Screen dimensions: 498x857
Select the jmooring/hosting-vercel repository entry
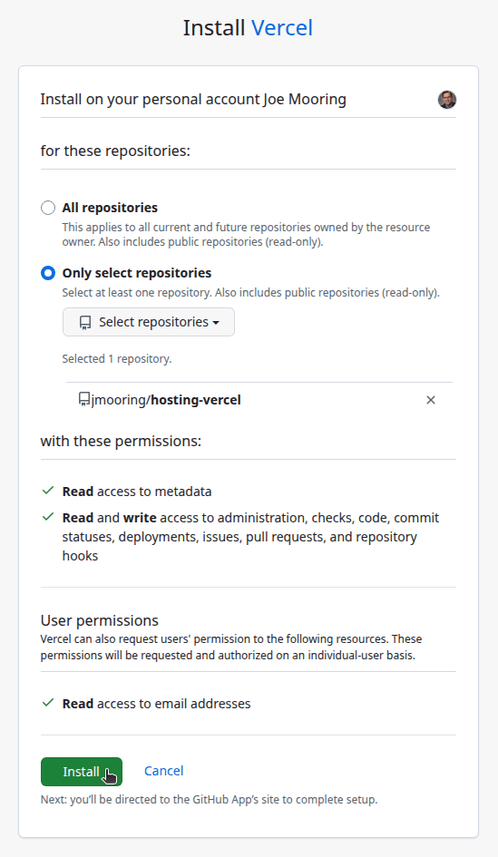click(166, 400)
